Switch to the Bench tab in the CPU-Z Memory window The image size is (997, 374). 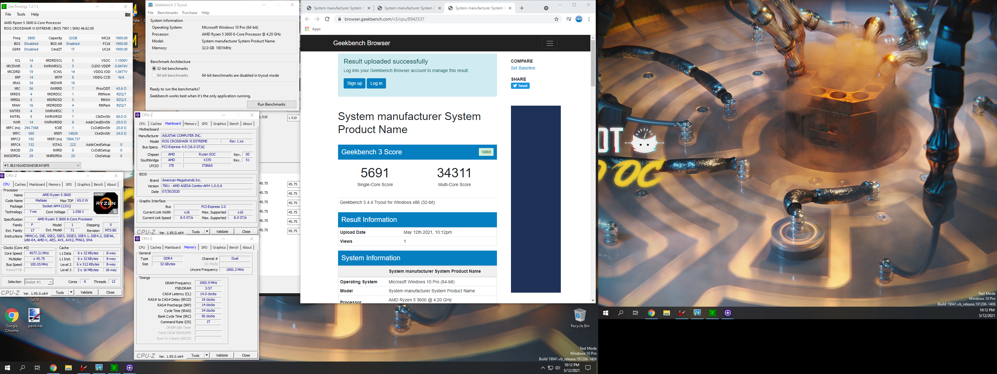point(234,247)
